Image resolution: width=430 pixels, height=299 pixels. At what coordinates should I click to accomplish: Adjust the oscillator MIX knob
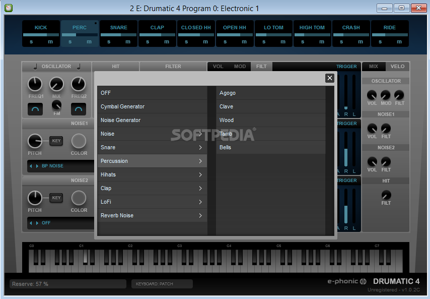click(56, 84)
